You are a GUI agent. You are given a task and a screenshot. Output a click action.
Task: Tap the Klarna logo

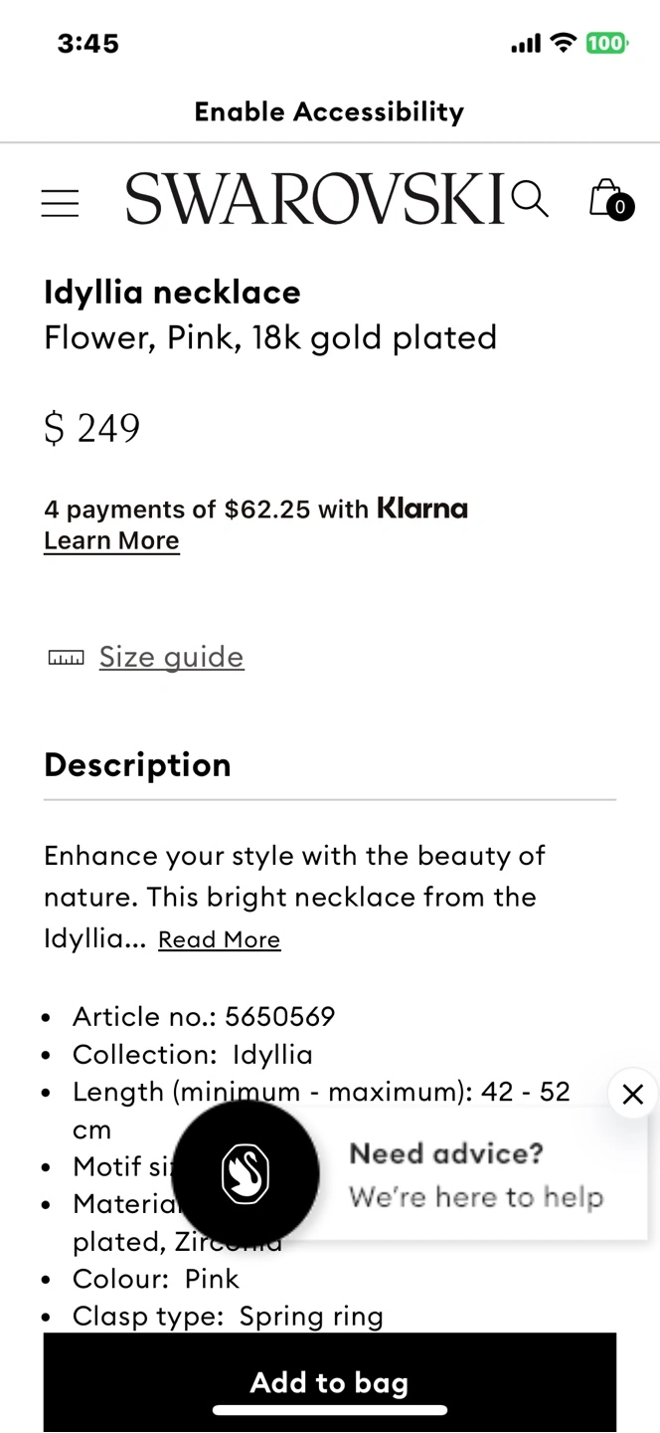pos(421,509)
